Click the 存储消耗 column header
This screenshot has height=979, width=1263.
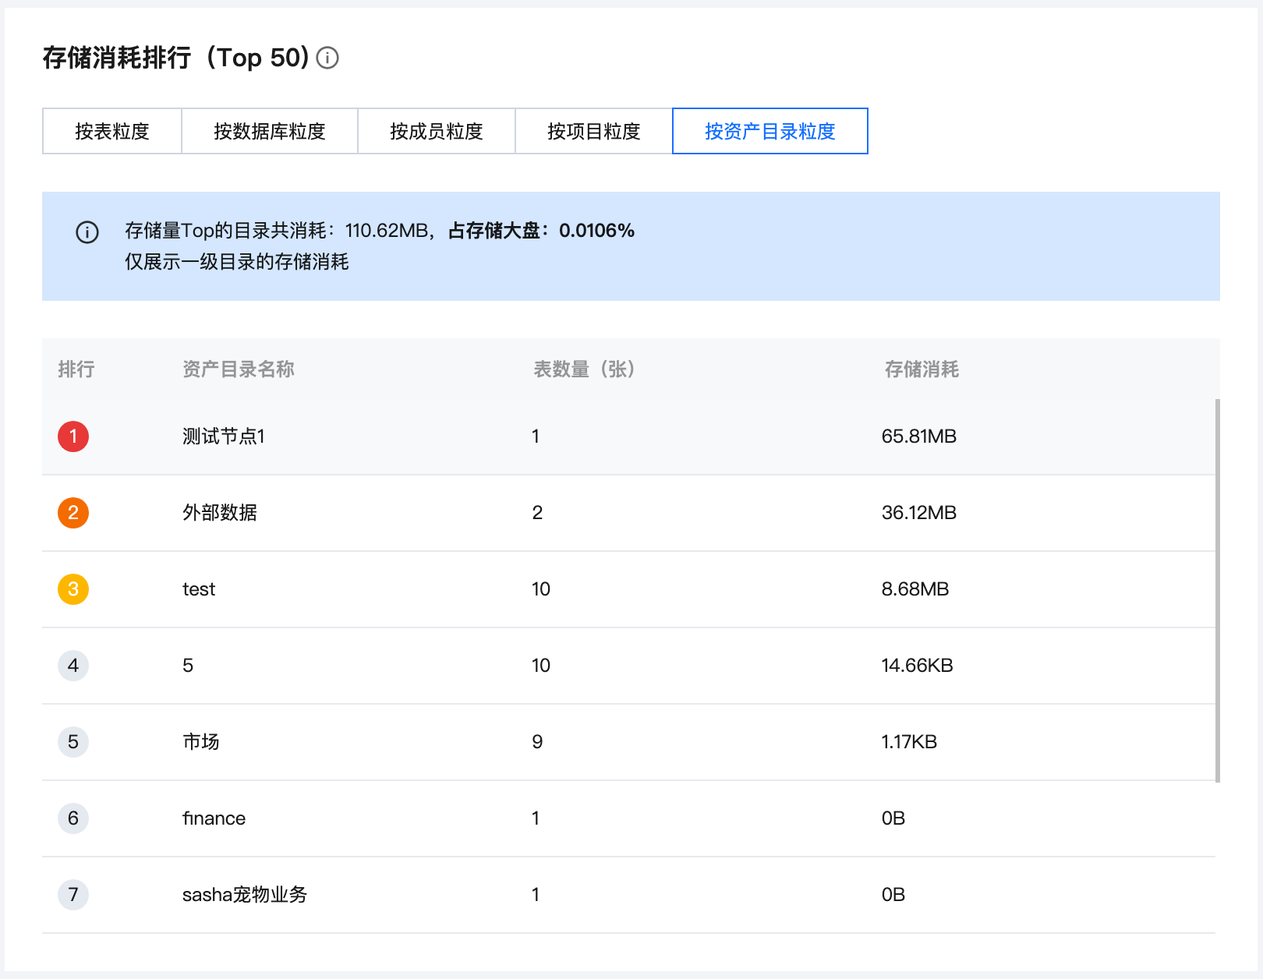coord(922,369)
